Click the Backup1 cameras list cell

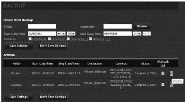[x=121, y=73]
